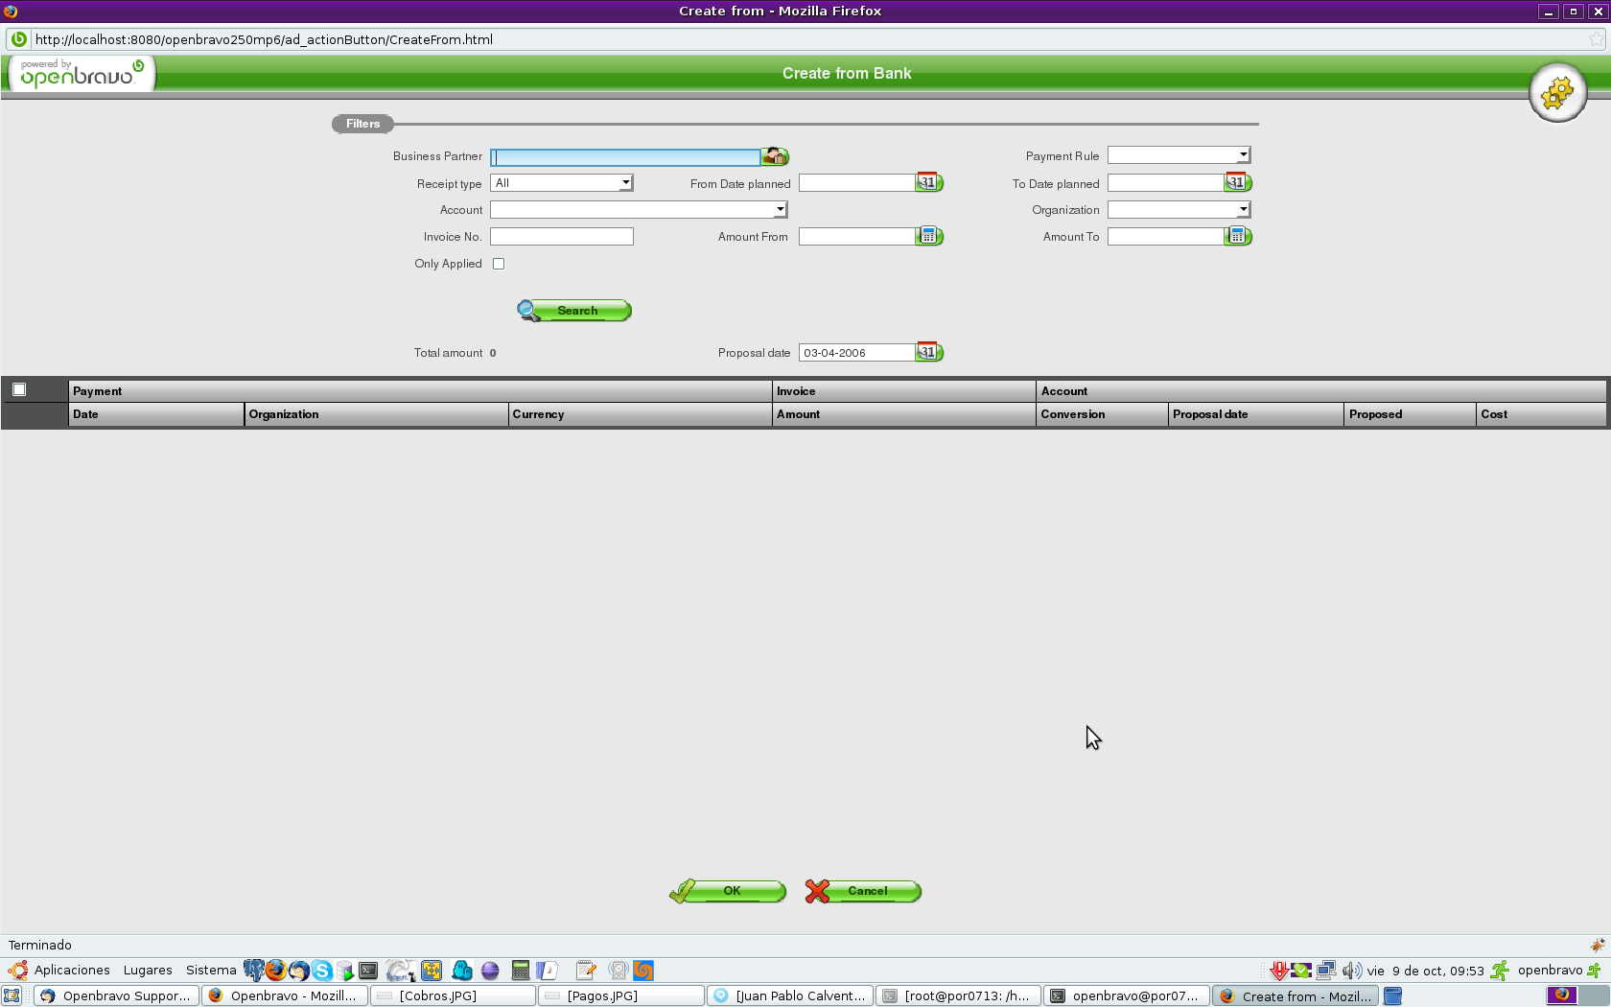
Task: Click the Cancel button
Action: pos(863,891)
